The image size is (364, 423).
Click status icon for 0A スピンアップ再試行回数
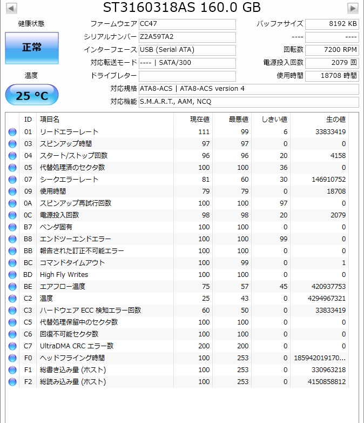[x=12, y=203]
